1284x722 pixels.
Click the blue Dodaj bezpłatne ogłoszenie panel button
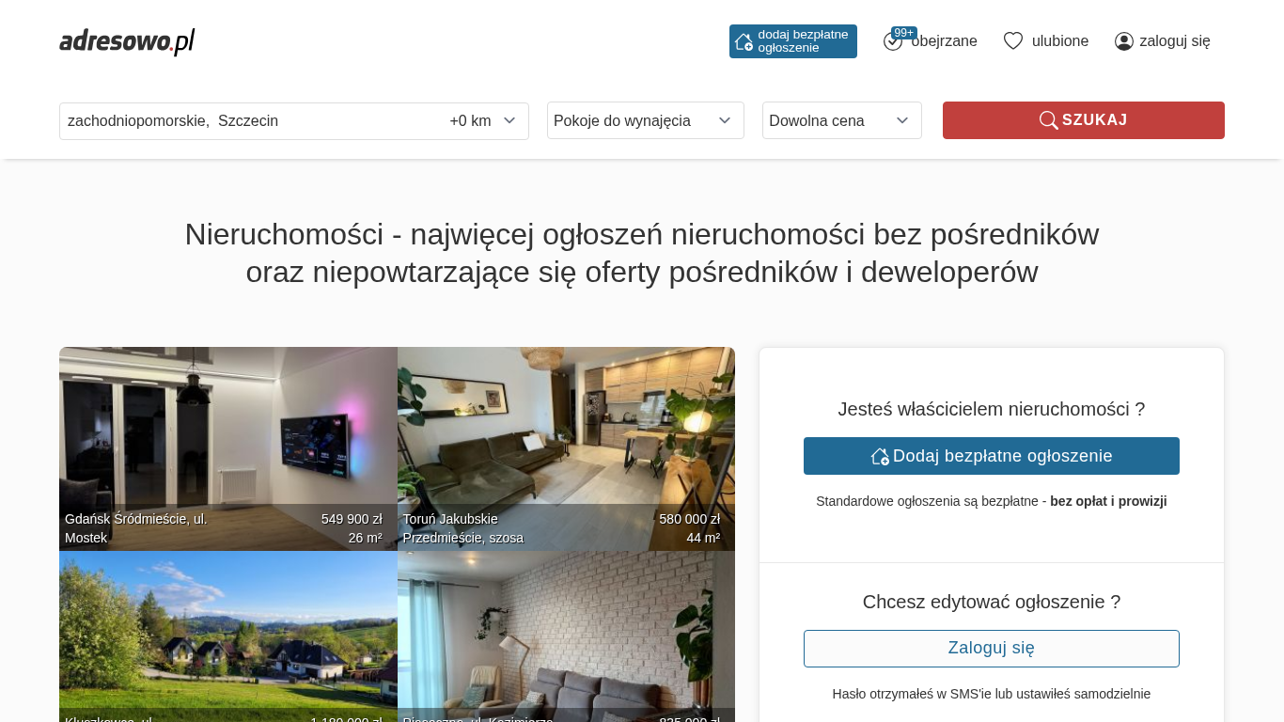pyautogui.click(x=992, y=456)
